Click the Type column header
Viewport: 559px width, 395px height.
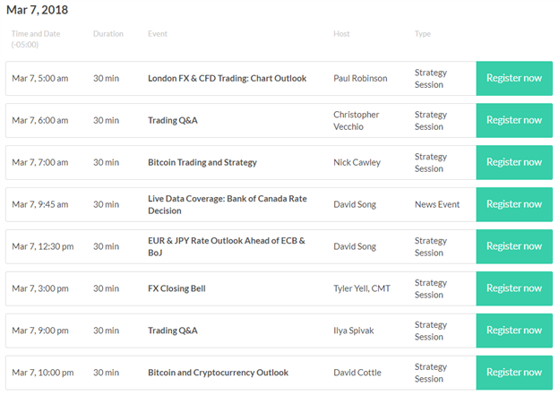[x=423, y=34]
